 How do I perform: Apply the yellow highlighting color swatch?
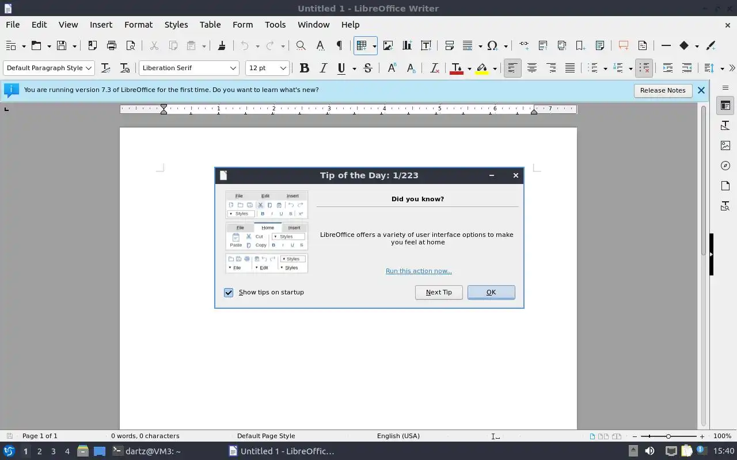[482, 68]
